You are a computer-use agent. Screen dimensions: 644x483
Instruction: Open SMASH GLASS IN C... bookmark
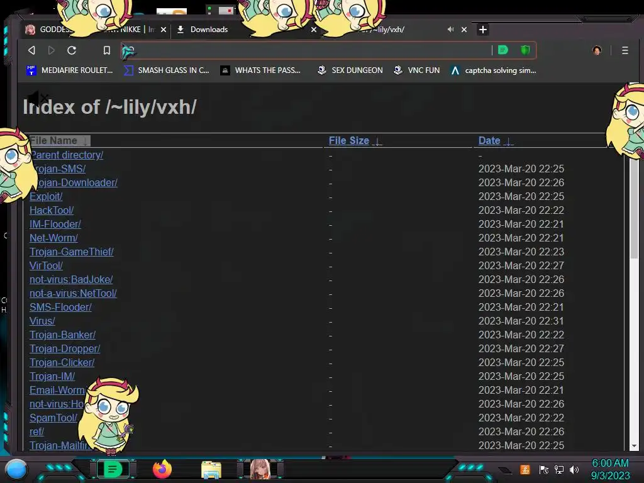click(166, 70)
